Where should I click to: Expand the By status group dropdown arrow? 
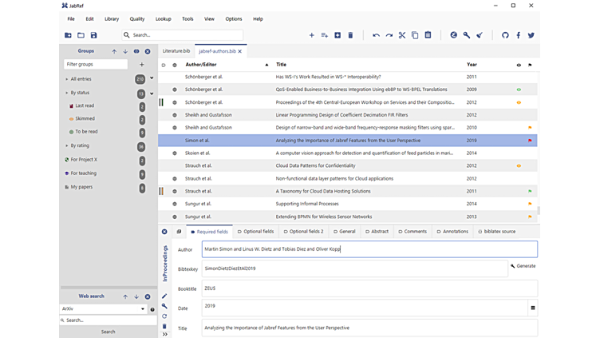pyautogui.click(x=152, y=93)
